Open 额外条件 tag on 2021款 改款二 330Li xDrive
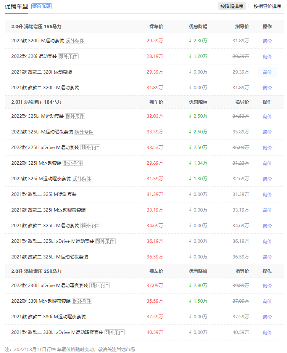The height and width of the screenshot is (353, 287). [115, 332]
